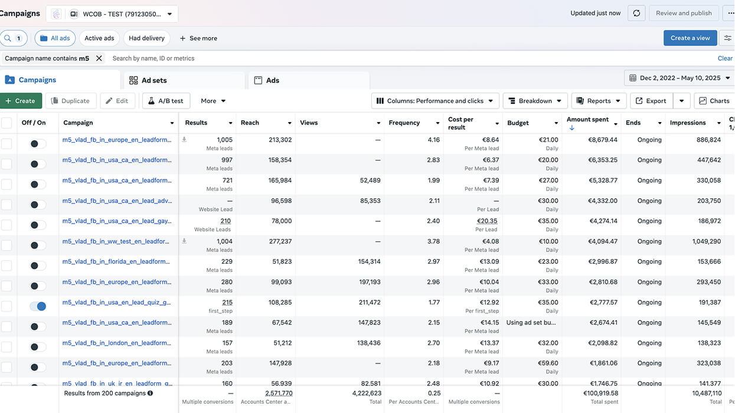The height and width of the screenshot is (413, 735).
Task: Open the date range Dec 2, 2022 – May 10, 2025 picker
Action: 680,78
